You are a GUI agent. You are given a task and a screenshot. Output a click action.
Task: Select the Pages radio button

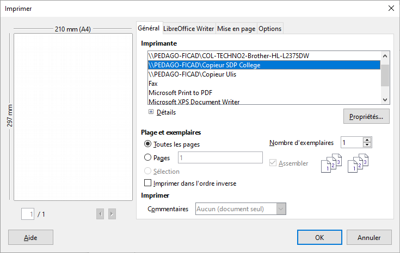point(147,157)
